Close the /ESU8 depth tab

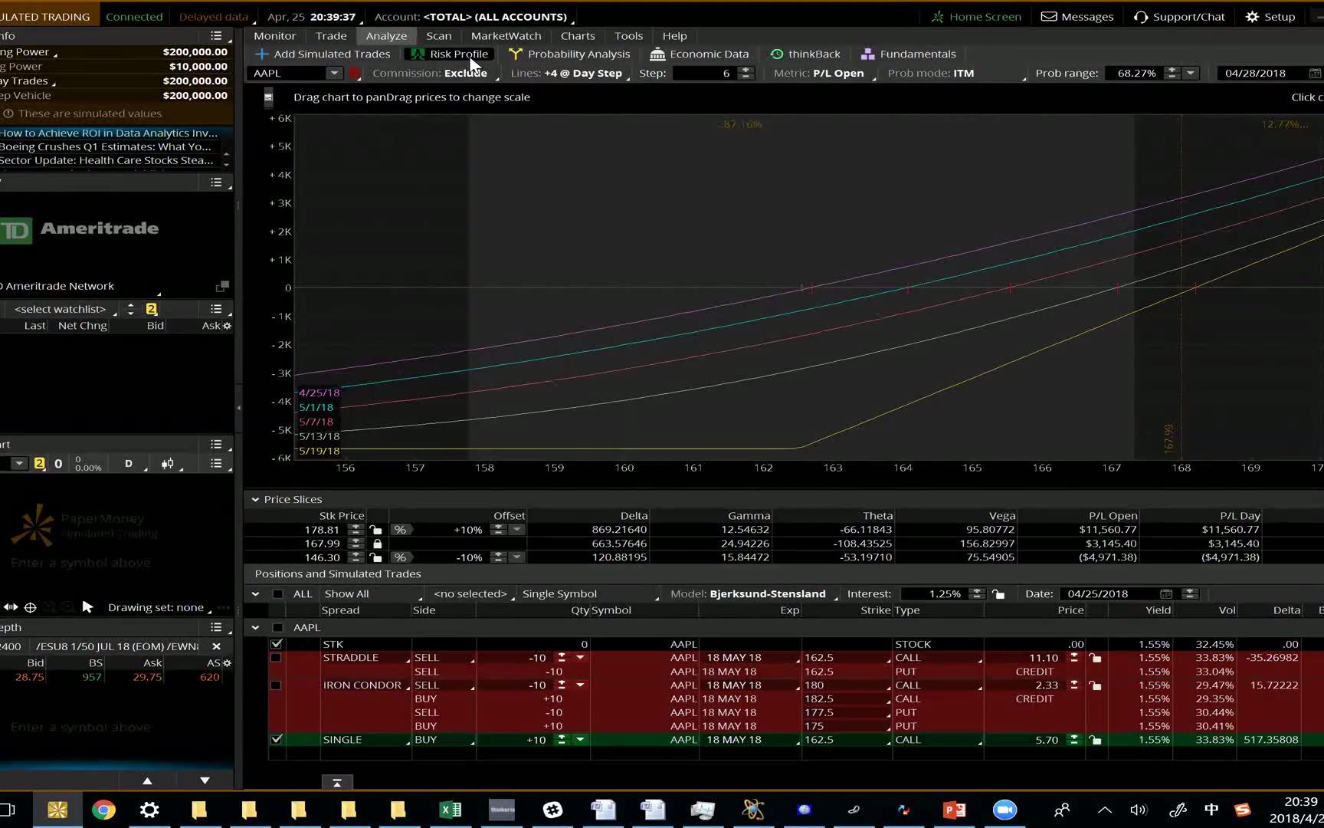[x=216, y=646]
